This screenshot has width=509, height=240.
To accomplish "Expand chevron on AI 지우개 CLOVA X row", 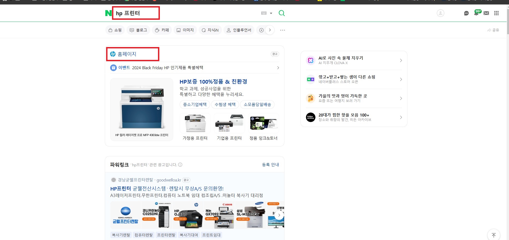I will pyautogui.click(x=401, y=60).
